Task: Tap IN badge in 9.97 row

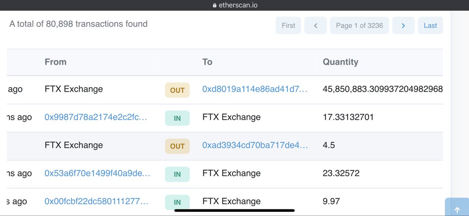Action: 177,202
